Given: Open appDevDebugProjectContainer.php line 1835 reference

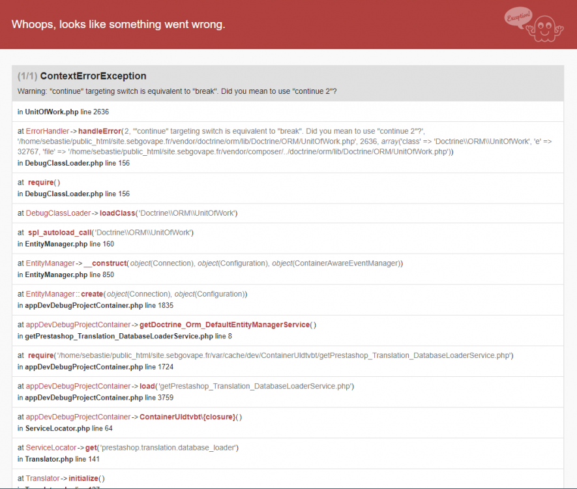Looking at the screenshot, I should [x=95, y=305].
